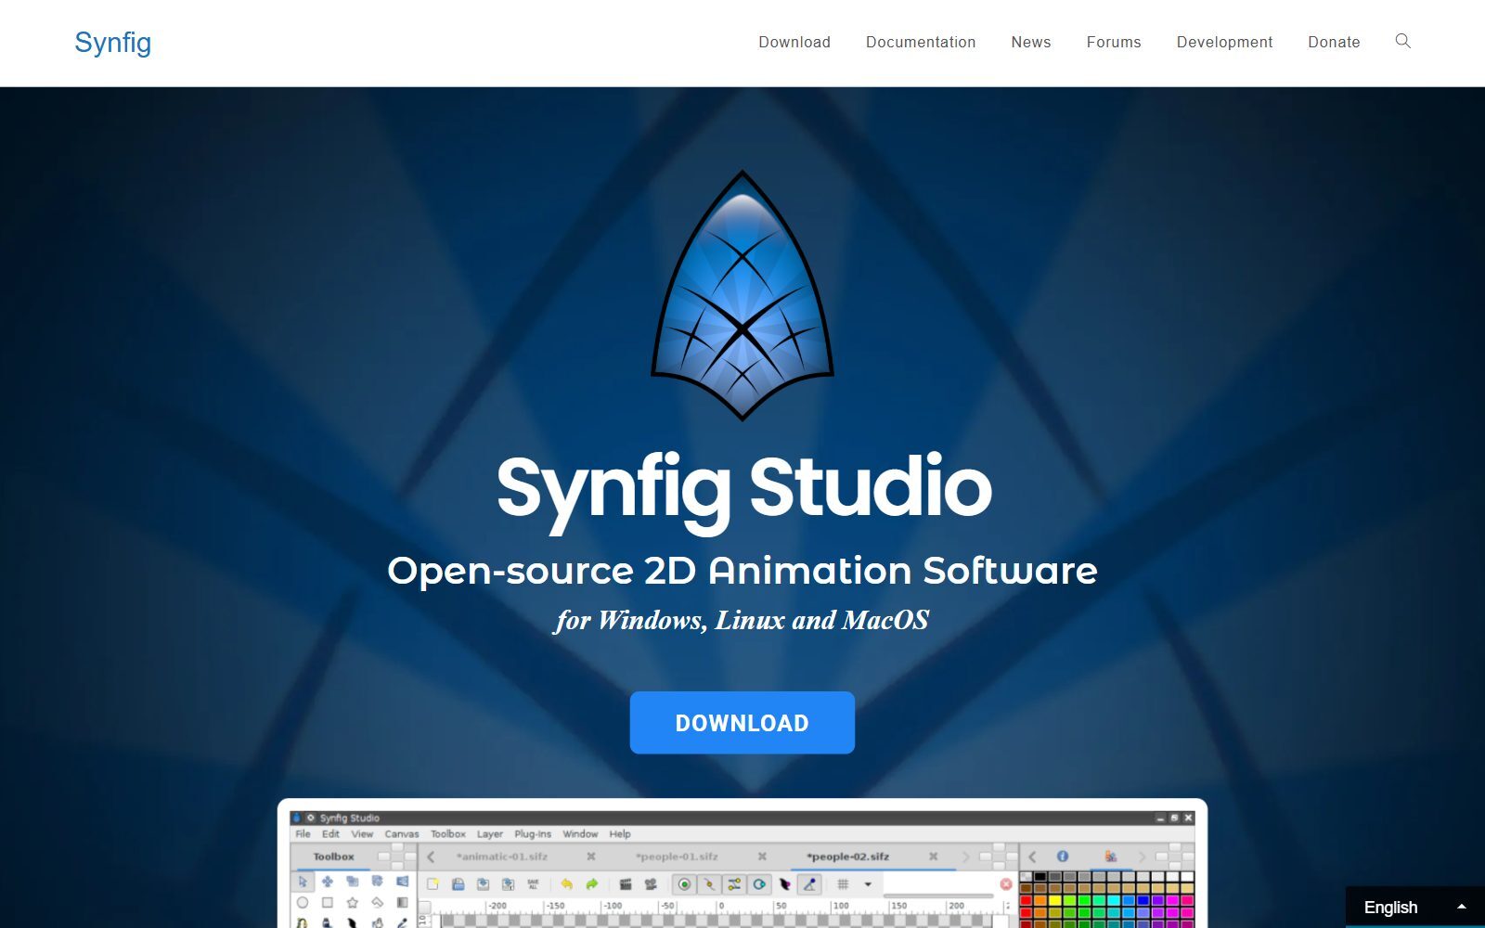Click the New file icon in the Synfig toolbar
The height and width of the screenshot is (928, 1485).
pos(433,884)
